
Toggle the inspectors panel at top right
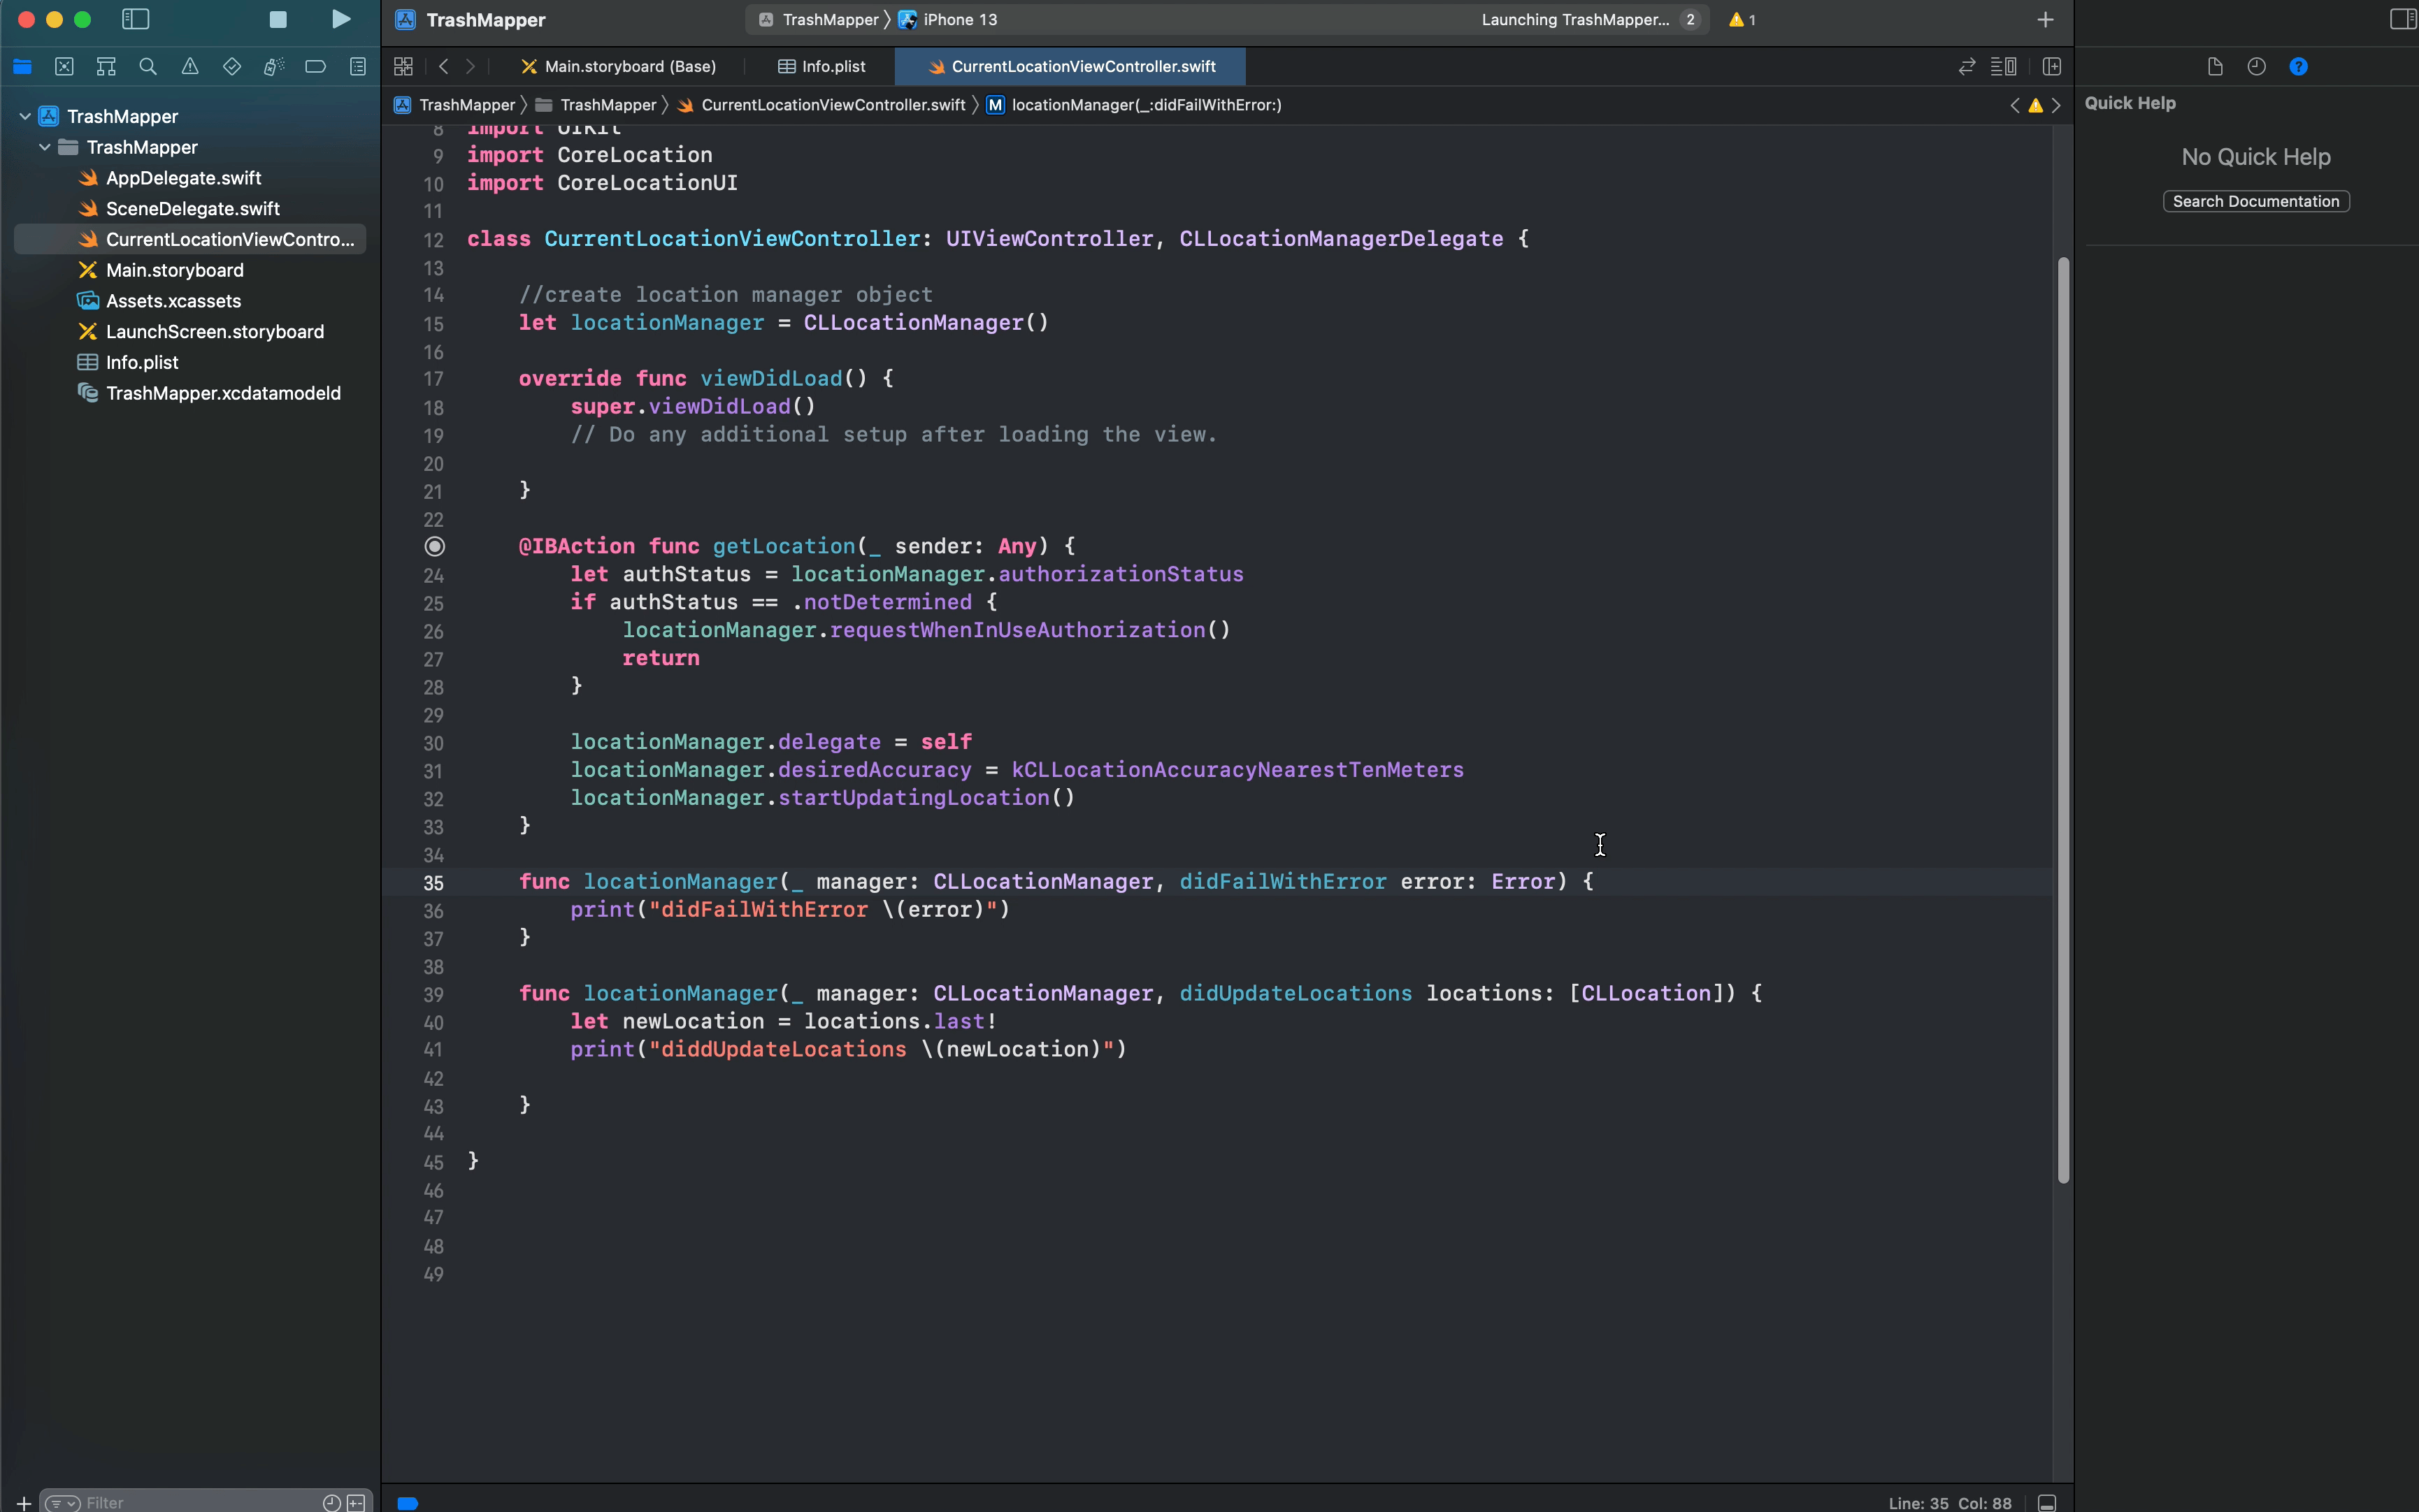pos(2403,19)
